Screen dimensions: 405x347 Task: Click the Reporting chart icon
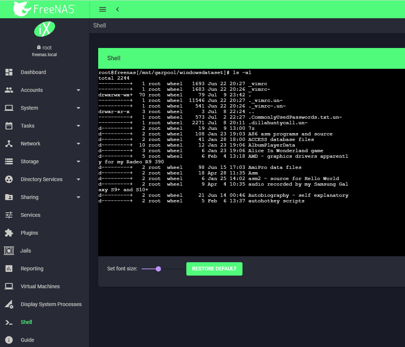(9, 269)
